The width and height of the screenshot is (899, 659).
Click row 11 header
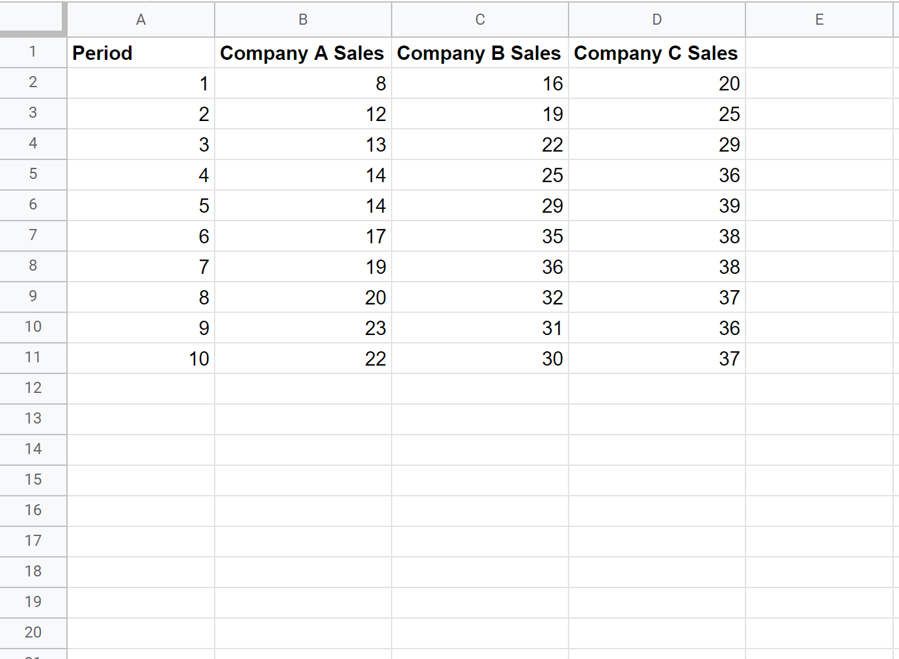coord(33,358)
